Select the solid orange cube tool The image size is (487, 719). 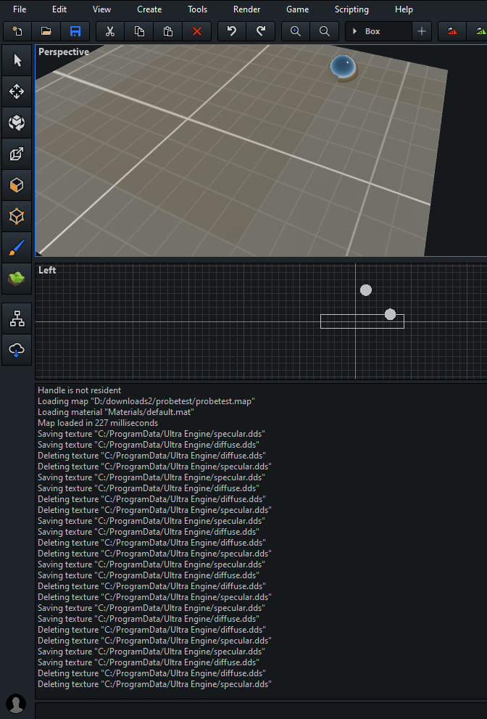coord(17,185)
